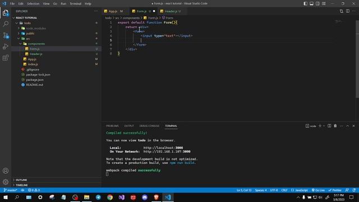
Task: Open Run and Debug view
Action: [6, 47]
